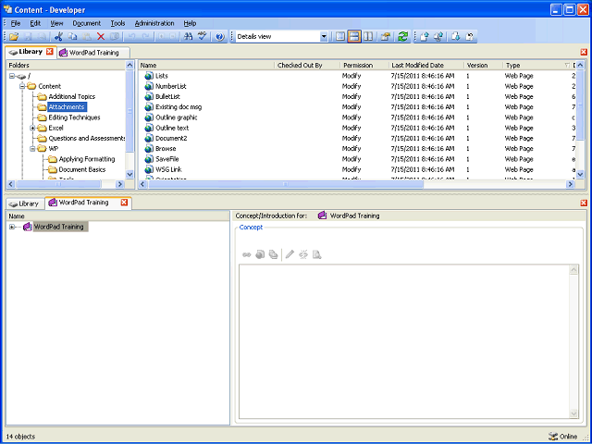The image size is (592, 444).
Task: Click the red X Delete icon in the toolbar
Action: tap(101, 37)
